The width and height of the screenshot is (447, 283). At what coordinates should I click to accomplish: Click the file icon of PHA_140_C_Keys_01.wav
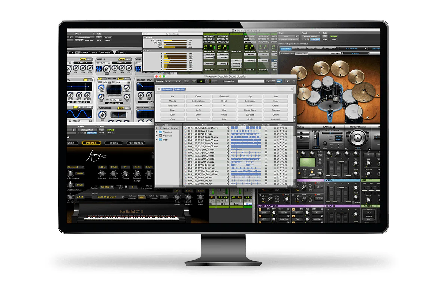coord(186,131)
